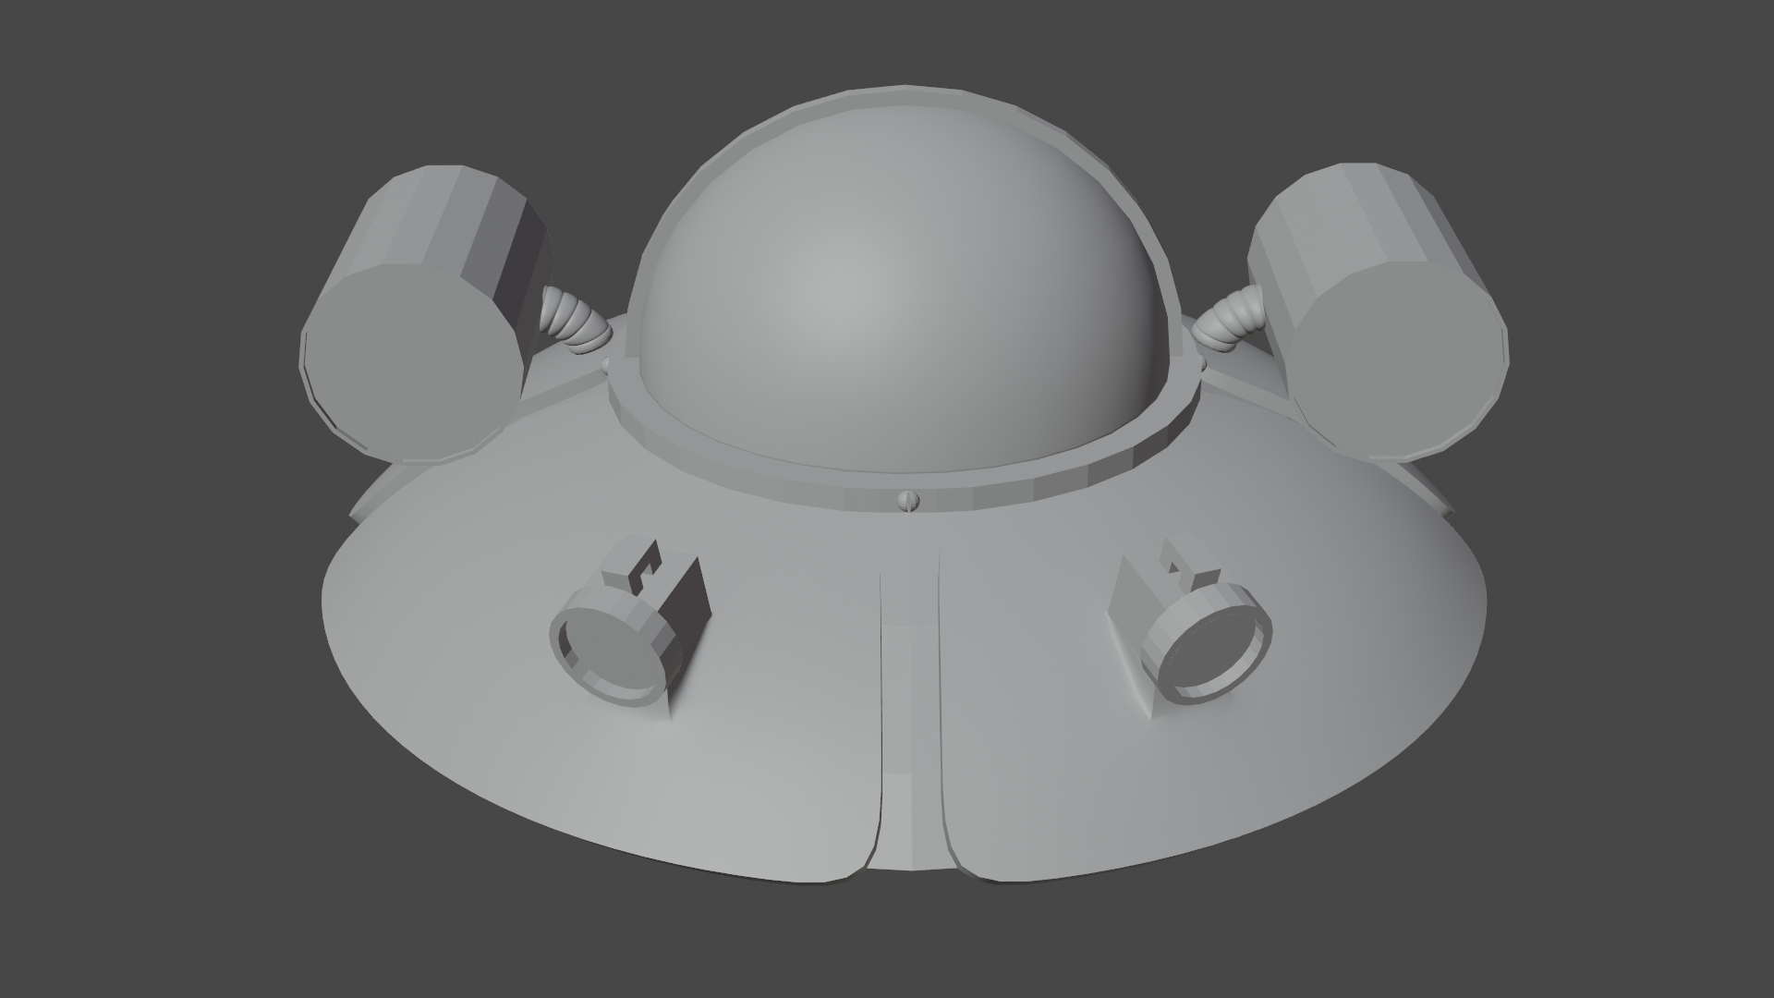This screenshot has height=998, width=1774.
Task: Click empty background above the dome
Action: pos(887,42)
